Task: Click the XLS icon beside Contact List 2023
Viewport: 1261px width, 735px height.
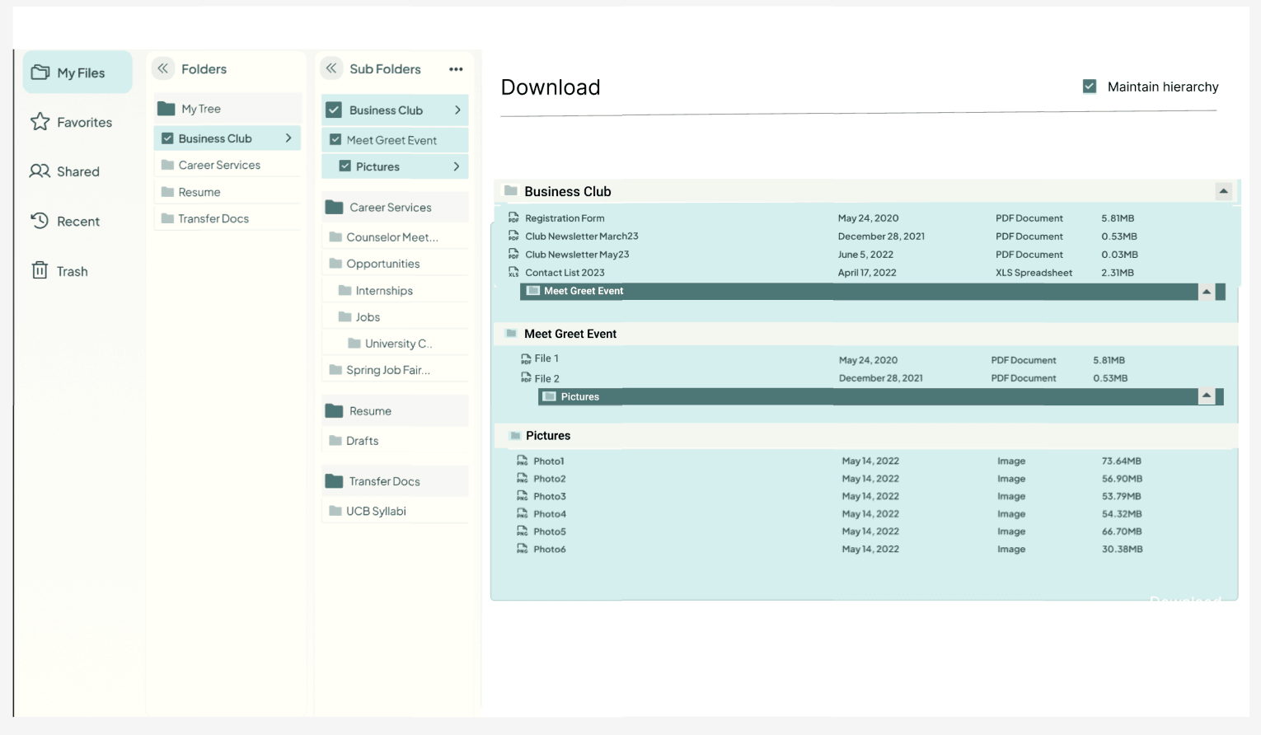Action: click(513, 273)
